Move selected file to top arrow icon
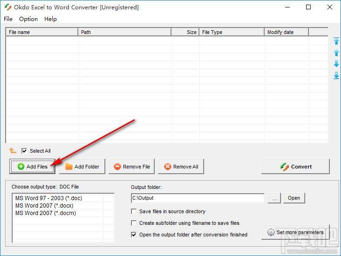This screenshot has height=256, width=341. pyautogui.click(x=336, y=41)
